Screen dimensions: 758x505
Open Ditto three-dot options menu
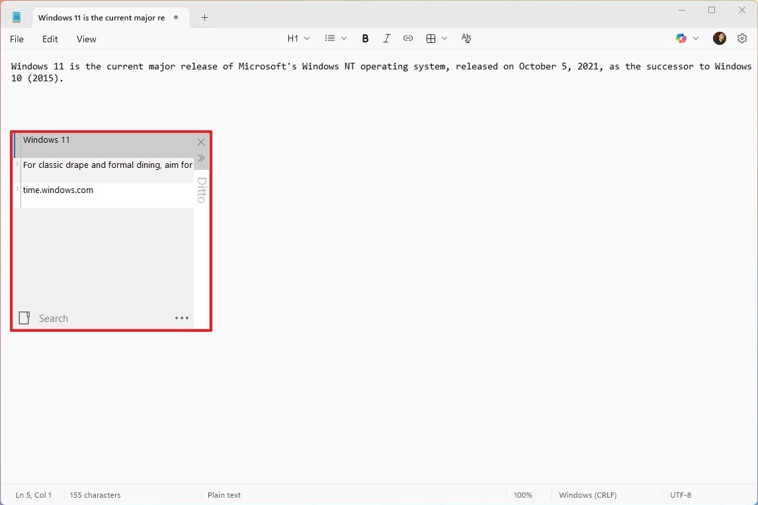[x=182, y=318]
